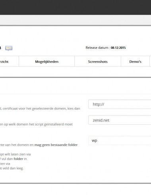Click the release date 08-12-2015
This screenshot has height=195, width=151.
(118, 48)
